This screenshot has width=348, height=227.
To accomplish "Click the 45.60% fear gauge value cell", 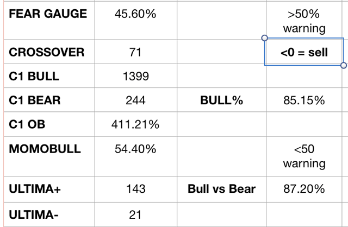I will pos(136,21).
